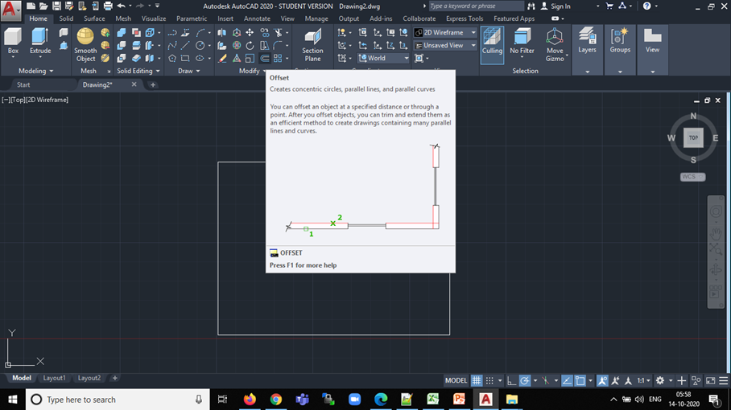Click the Section Plane tool
731x410 pixels.
tap(312, 45)
